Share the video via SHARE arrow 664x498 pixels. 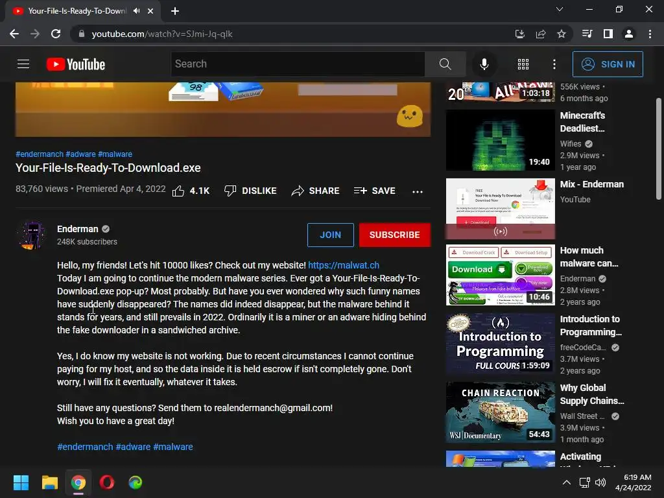(x=316, y=191)
